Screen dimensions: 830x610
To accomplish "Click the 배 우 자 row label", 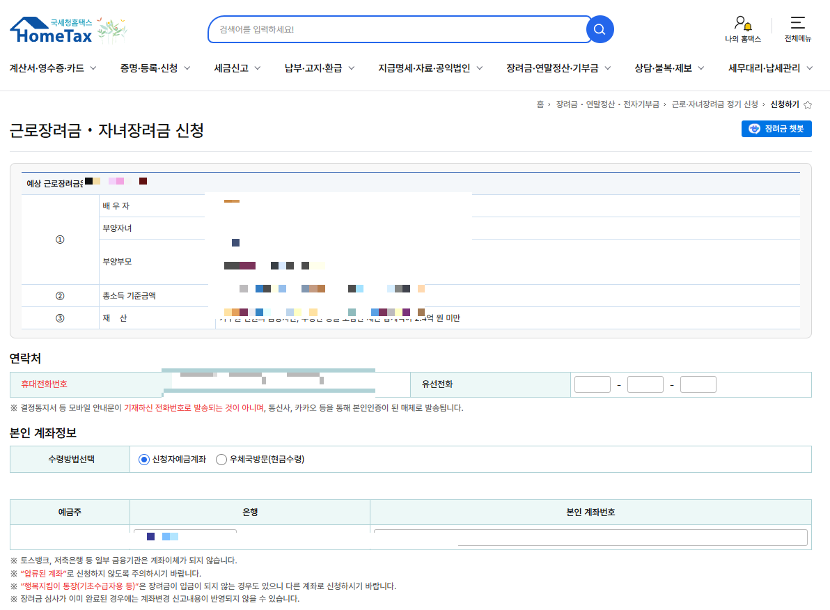I will point(116,206).
